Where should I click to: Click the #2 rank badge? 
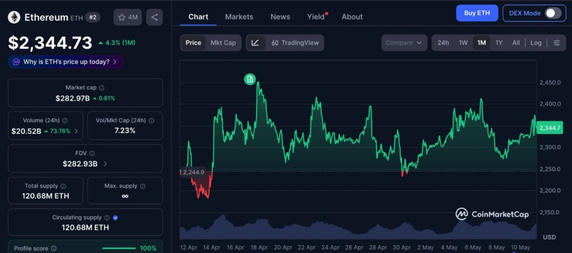click(x=93, y=17)
